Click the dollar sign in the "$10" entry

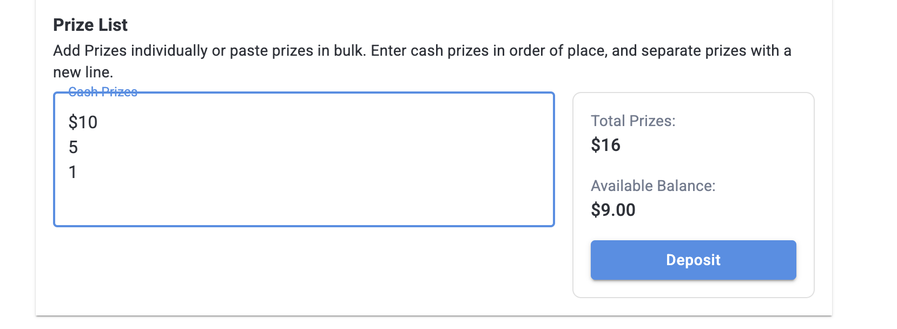click(72, 122)
